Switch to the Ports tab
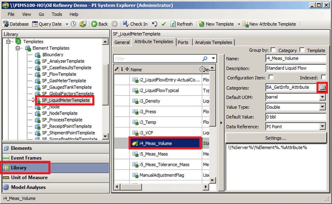The width and height of the screenshot is (332, 204). [x=183, y=42]
